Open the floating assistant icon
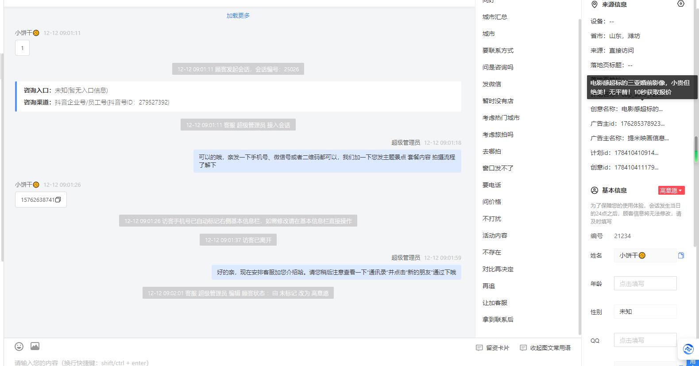 click(688, 349)
